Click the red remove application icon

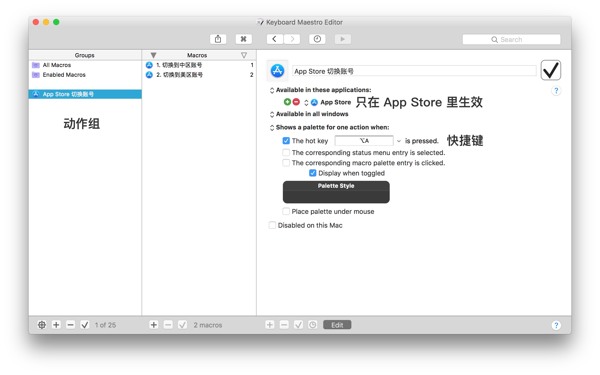pos(296,102)
